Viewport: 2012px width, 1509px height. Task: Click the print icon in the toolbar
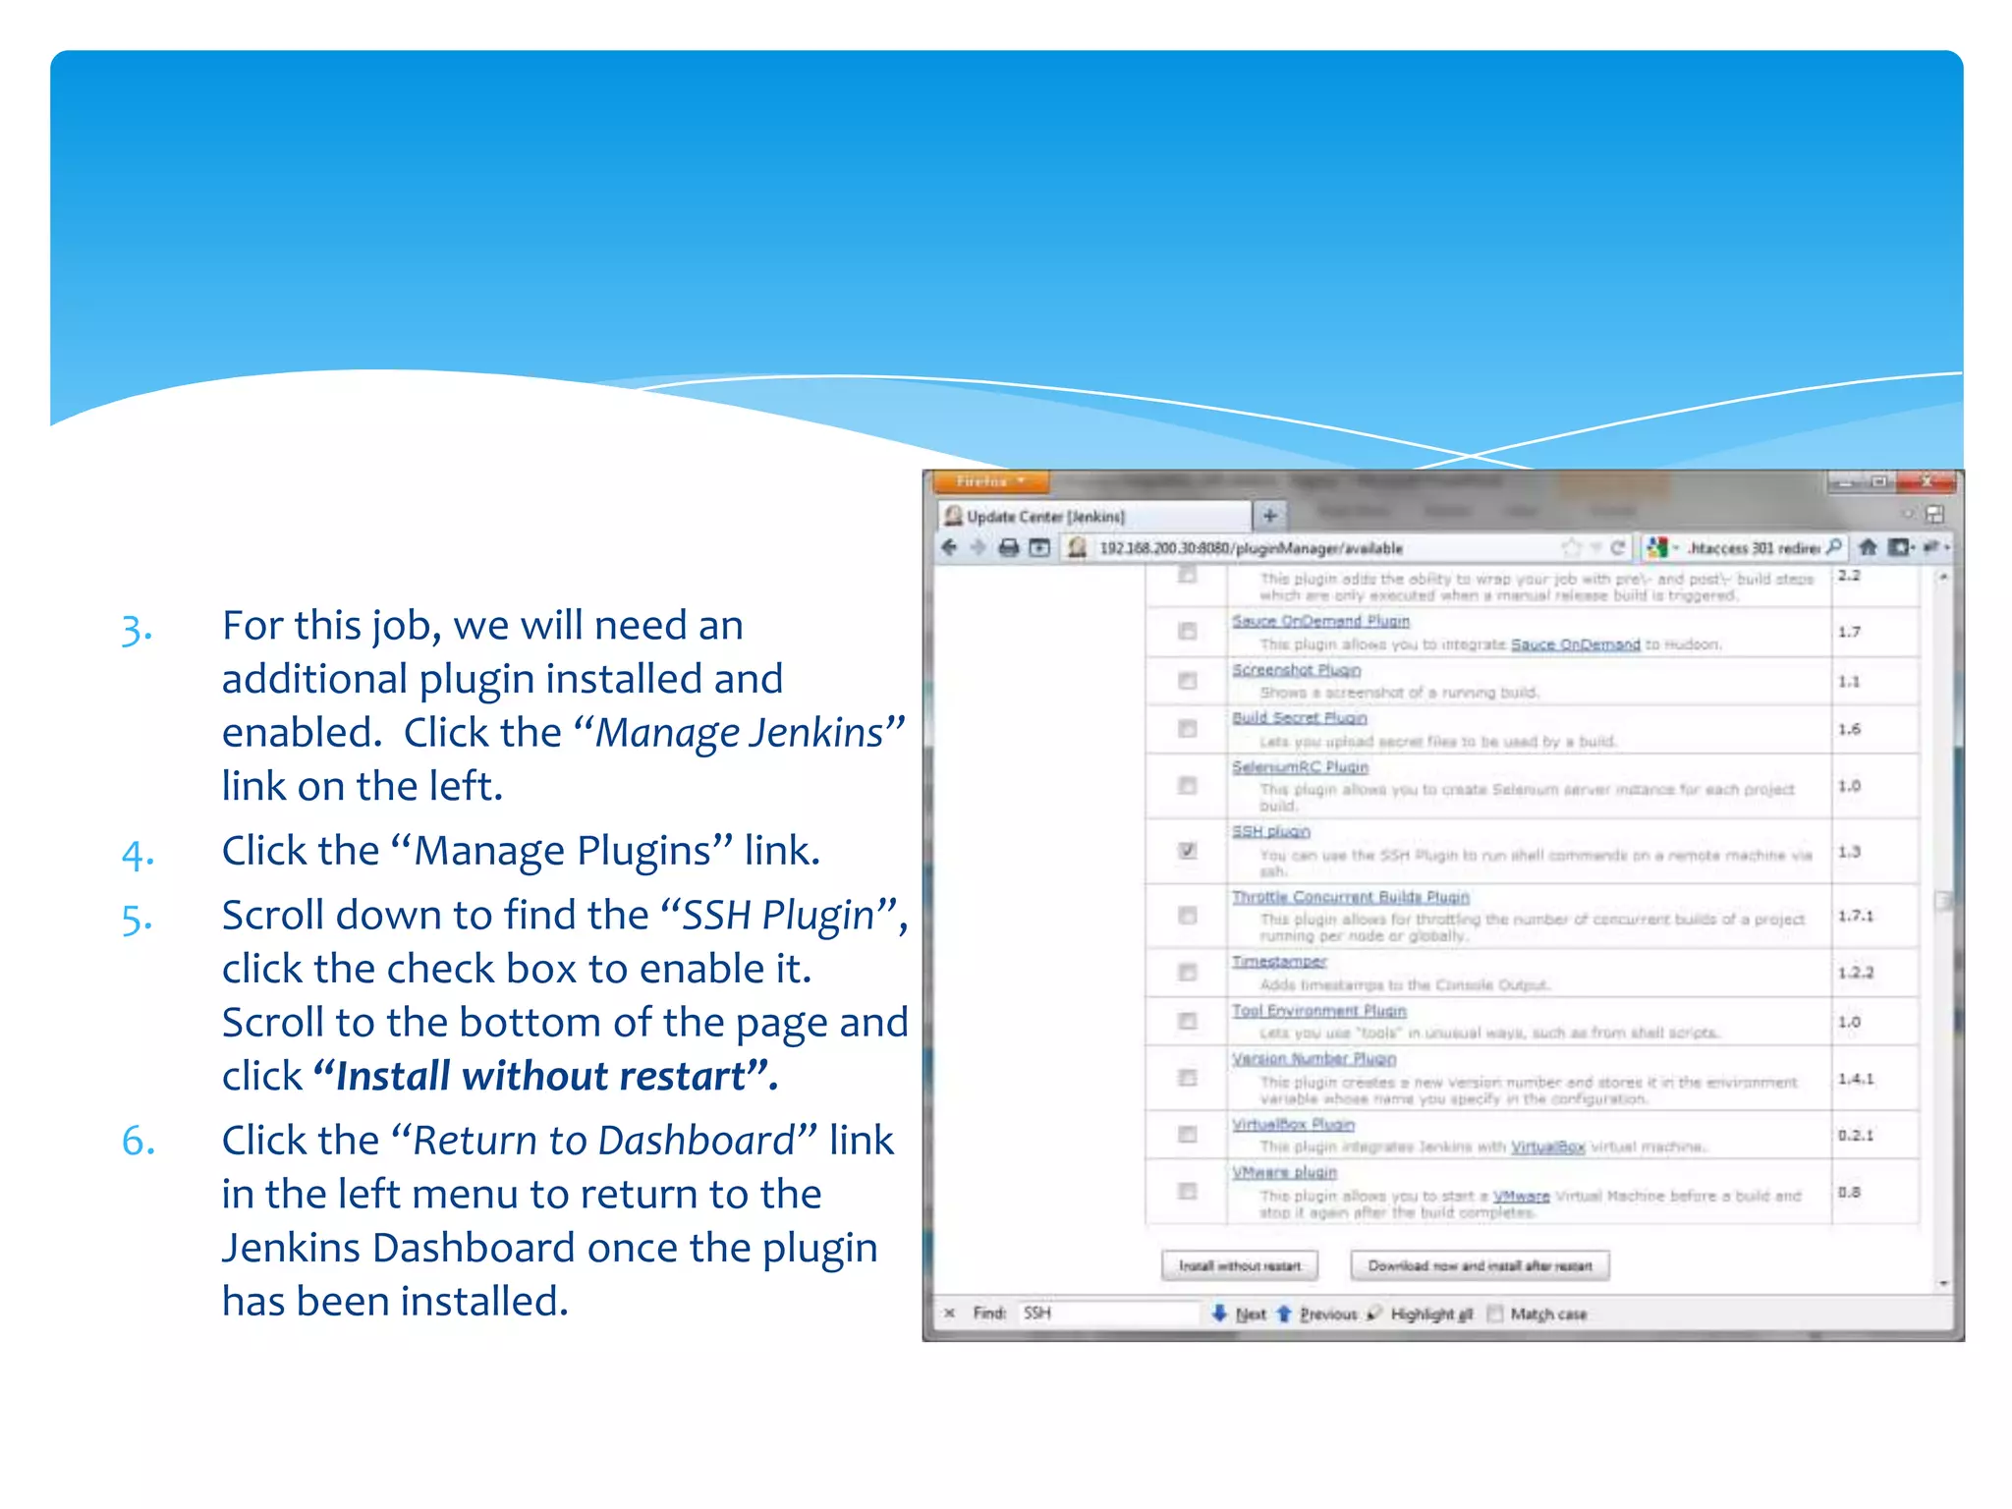1009,547
